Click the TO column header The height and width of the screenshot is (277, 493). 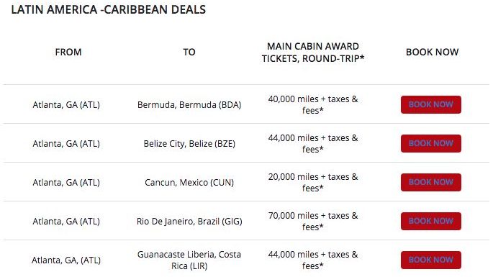(x=189, y=52)
